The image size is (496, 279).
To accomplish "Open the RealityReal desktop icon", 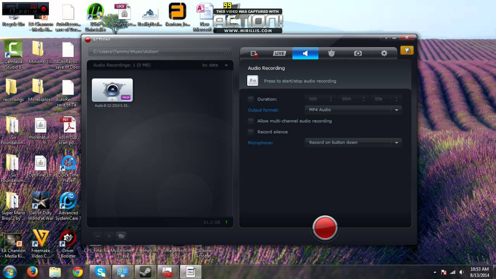I will pyautogui.click(x=150, y=17).
